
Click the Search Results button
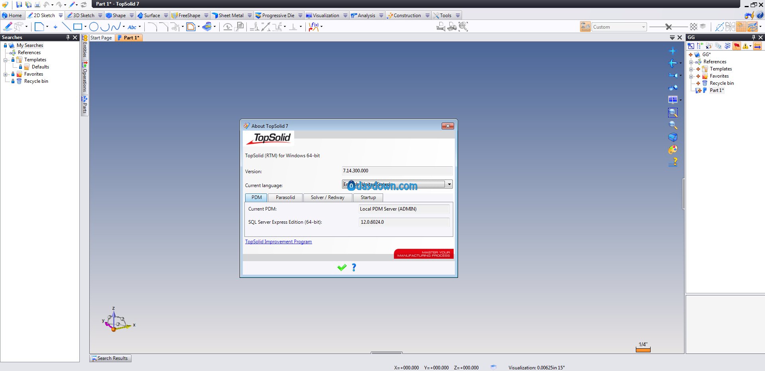click(x=110, y=358)
